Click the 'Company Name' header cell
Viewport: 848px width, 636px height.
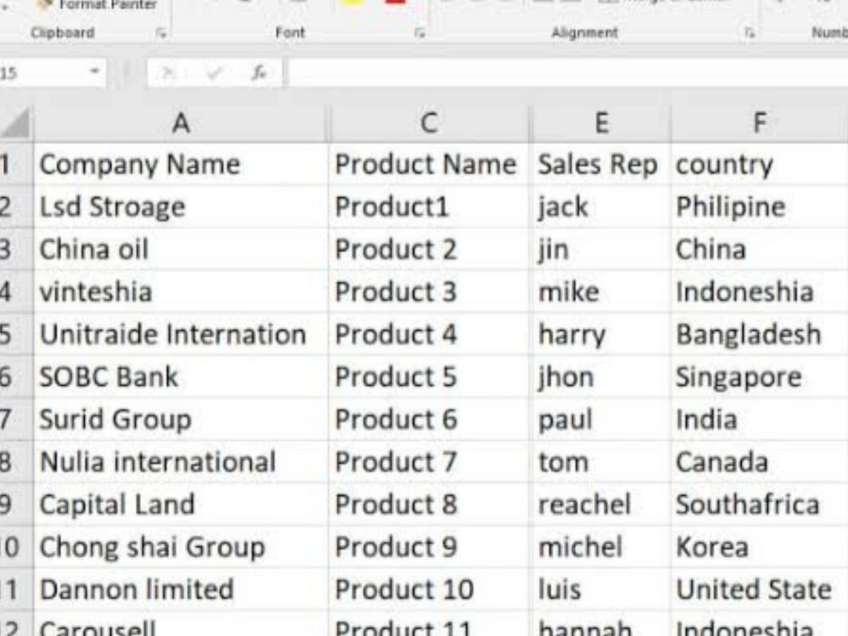[x=181, y=165]
